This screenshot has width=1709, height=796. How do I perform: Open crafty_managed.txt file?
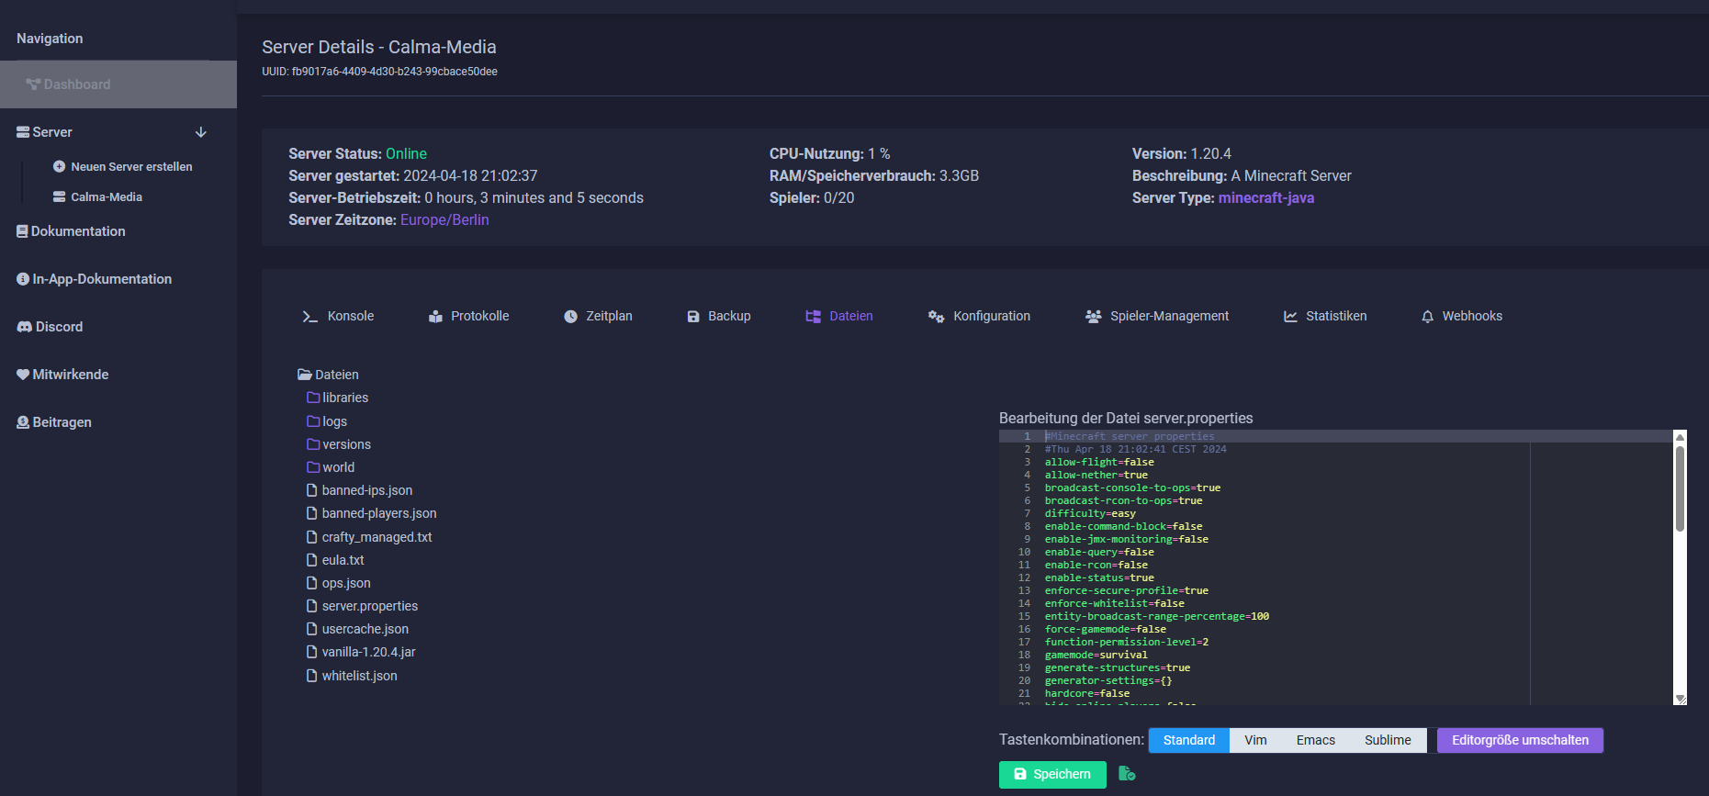pyautogui.click(x=369, y=537)
